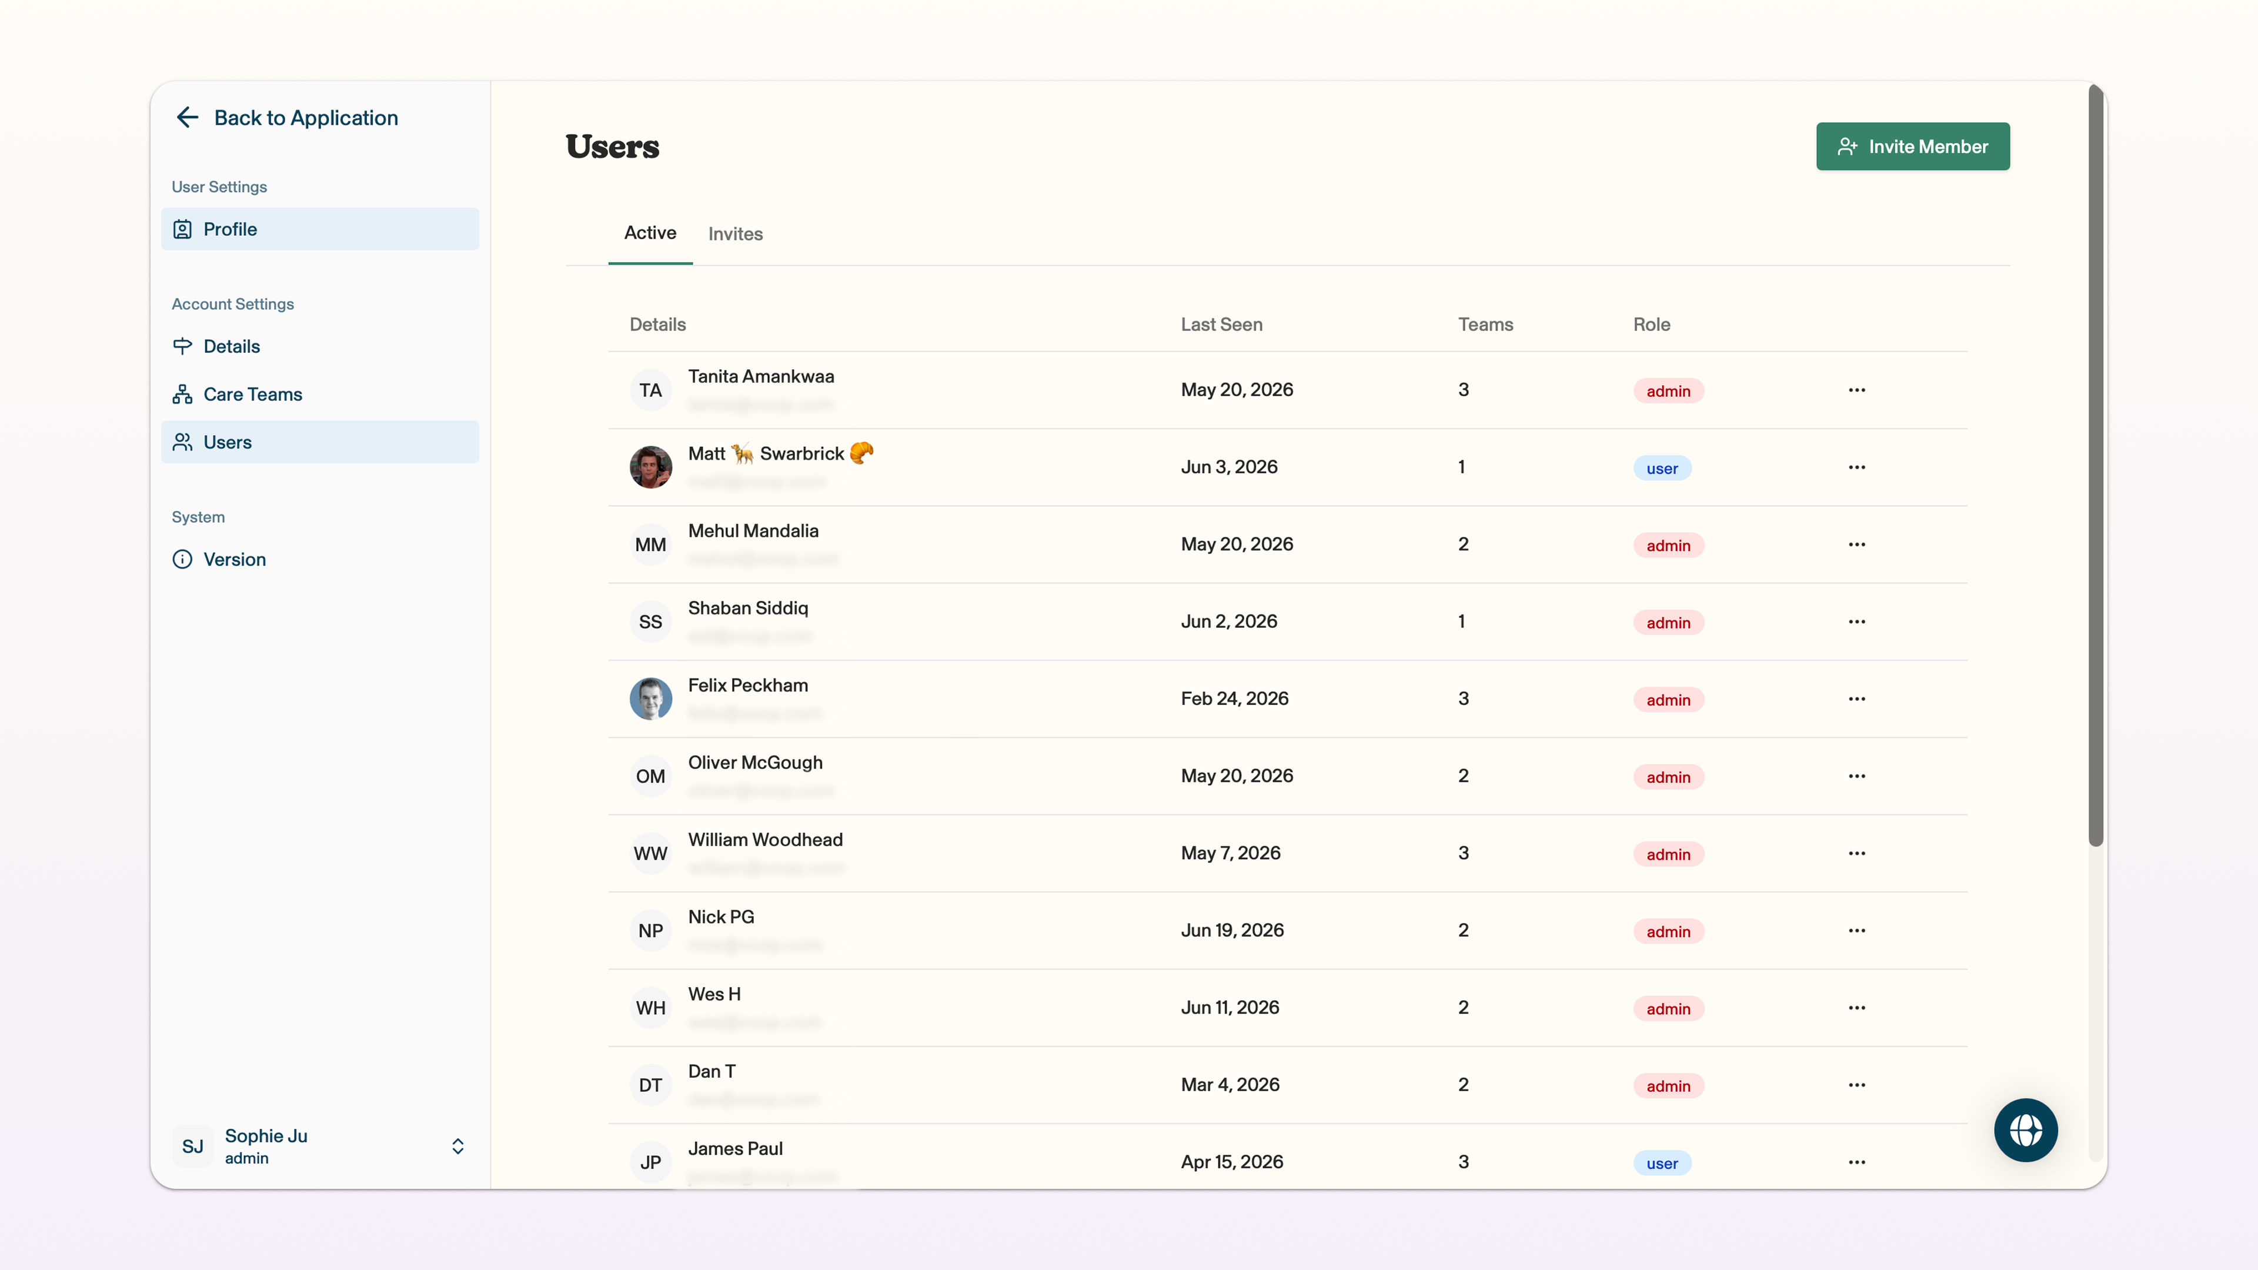The image size is (2258, 1270).
Task: Click the Teams column header
Action: 1485,325
